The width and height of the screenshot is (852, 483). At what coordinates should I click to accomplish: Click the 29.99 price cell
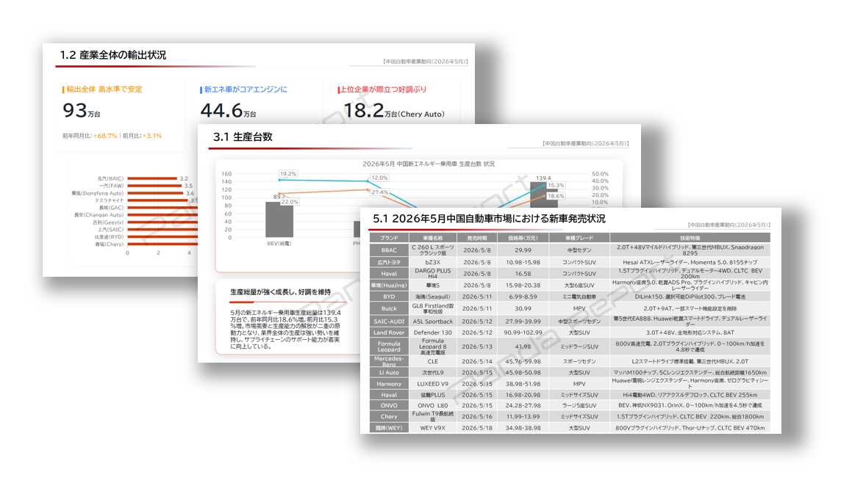tap(523, 250)
